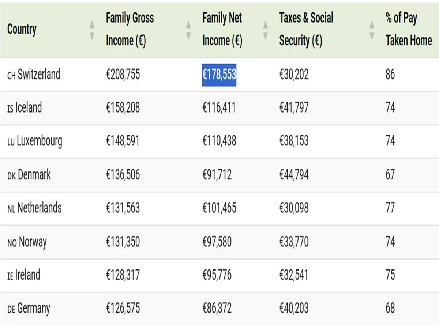This screenshot has width=439, height=329.
Task: Click sort arrows beside Family Gross Income
Action: pyautogui.click(x=188, y=30)
